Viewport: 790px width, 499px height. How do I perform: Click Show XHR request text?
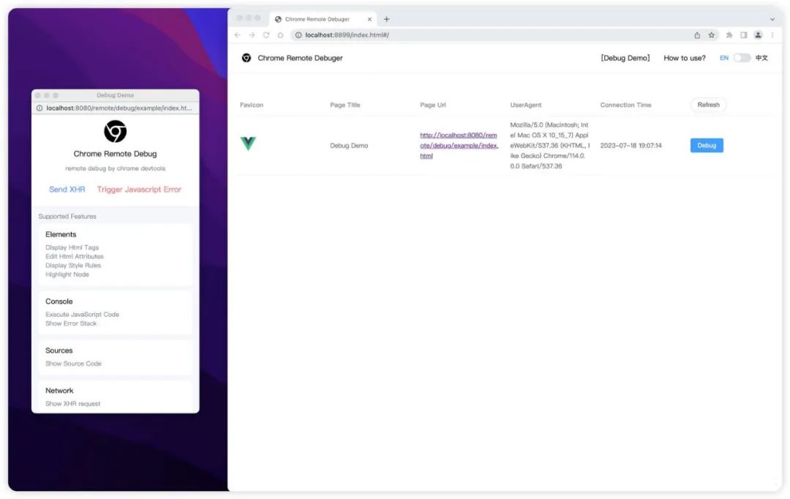pyautogui.click(x=73, y=404)
